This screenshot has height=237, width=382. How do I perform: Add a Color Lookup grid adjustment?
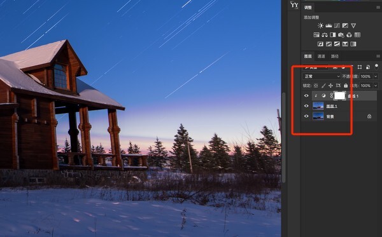tap(357, 35)
